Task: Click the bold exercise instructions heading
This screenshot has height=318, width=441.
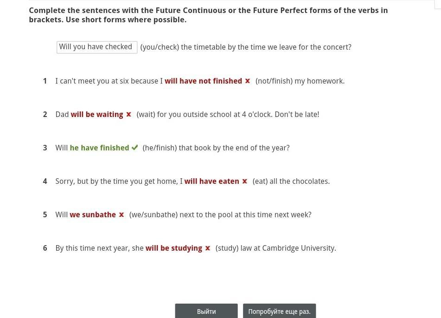Action: click(x=208, y=15)
